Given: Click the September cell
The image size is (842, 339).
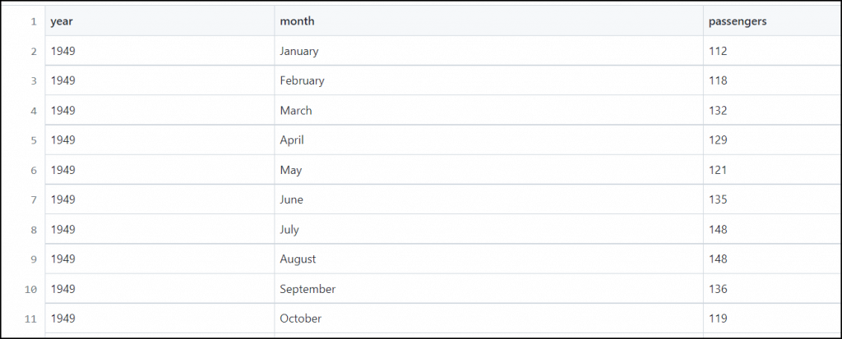Looking at the screenshot, I should pos(308,289).
